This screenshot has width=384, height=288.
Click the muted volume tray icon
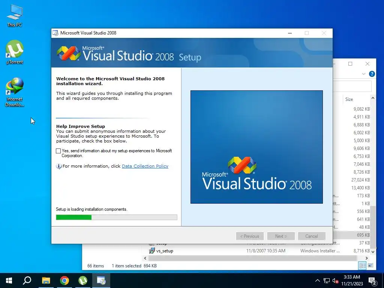click(x=335, y=280)
